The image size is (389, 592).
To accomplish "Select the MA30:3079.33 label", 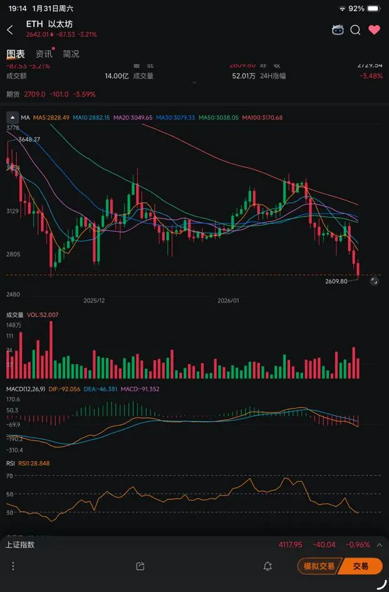I will pos(175,118).
